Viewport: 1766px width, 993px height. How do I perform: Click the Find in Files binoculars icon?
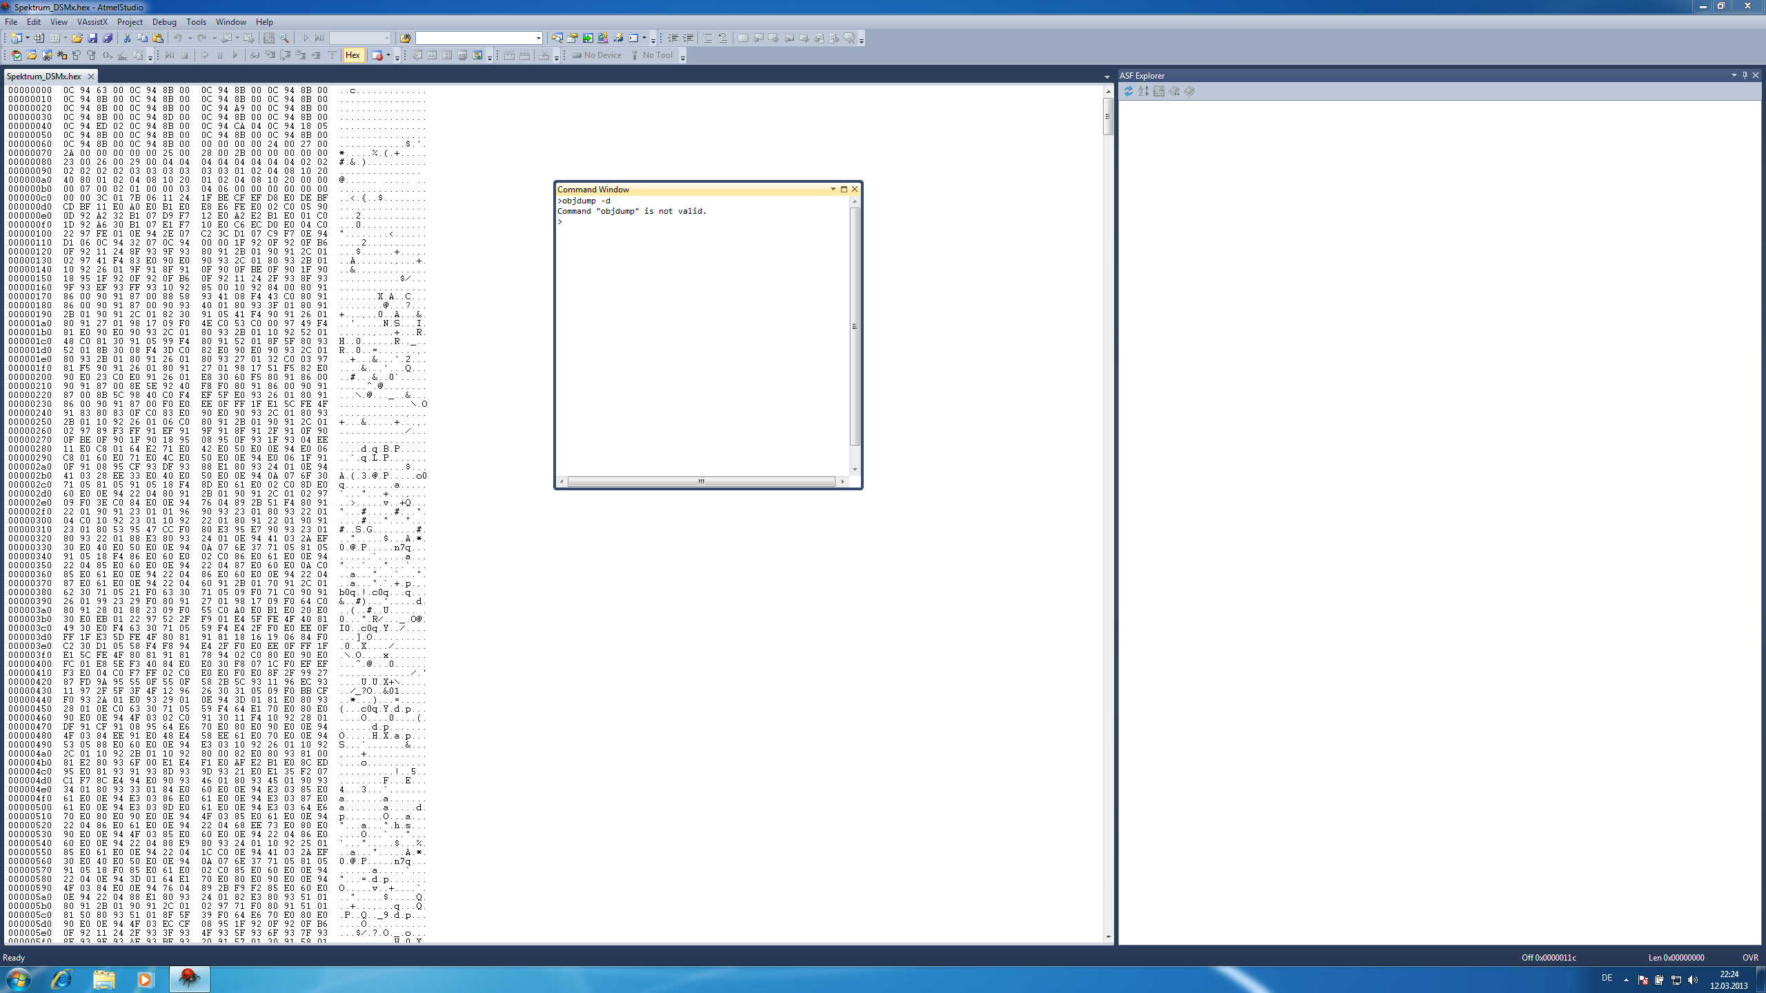pos(405,39)
